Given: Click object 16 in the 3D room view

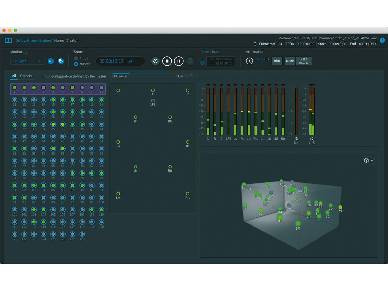Looking at the screenshot, I should [245, 205].
